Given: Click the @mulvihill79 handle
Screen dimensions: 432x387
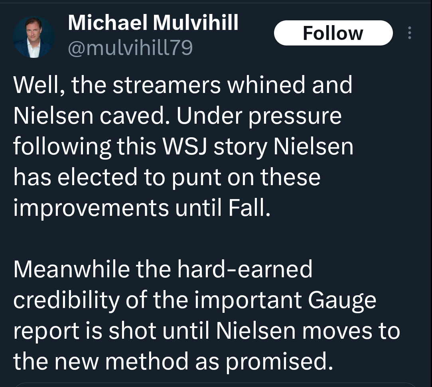Looking at the screenshot, I should click(130, 48).
